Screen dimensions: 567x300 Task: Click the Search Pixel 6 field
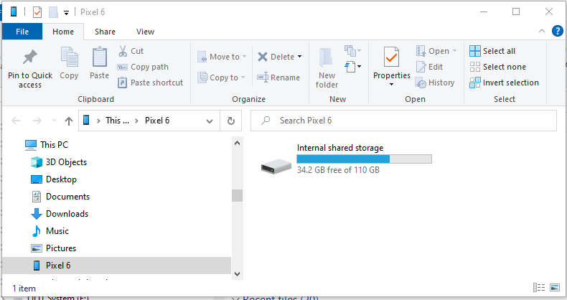tap(403, 121)
